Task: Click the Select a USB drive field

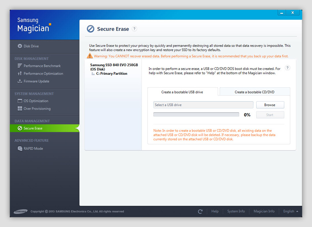Action: click(203, 105)
